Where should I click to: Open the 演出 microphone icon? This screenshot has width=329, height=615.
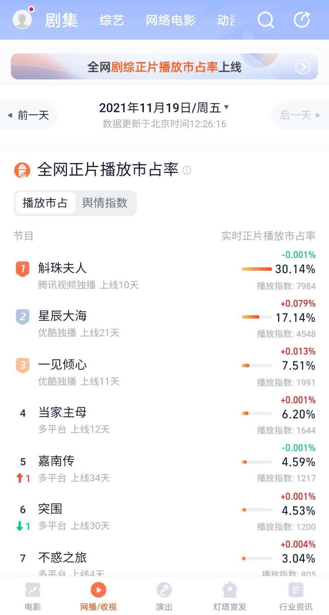coord(164,590)
